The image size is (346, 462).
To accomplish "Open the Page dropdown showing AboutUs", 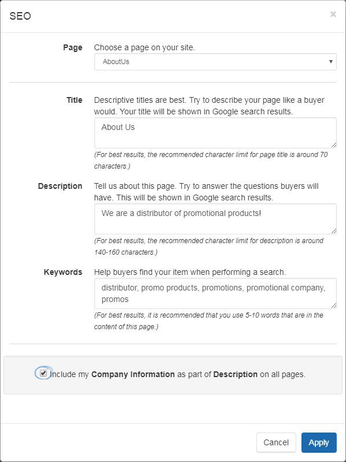I will point(215,62).
